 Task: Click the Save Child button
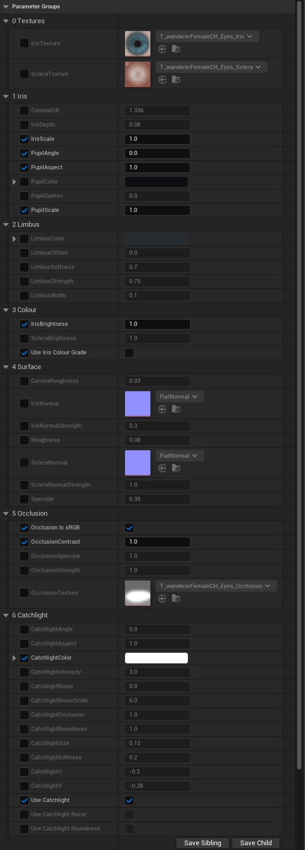point(256,843)
